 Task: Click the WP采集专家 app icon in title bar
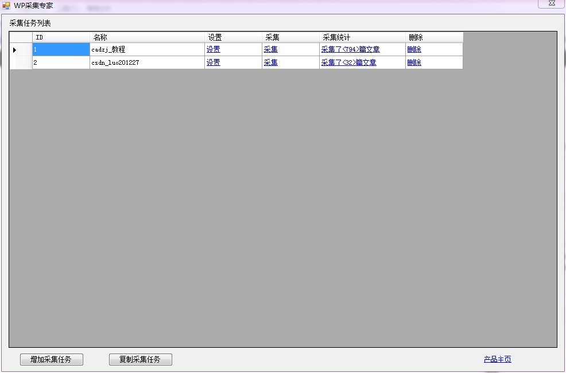6,5
